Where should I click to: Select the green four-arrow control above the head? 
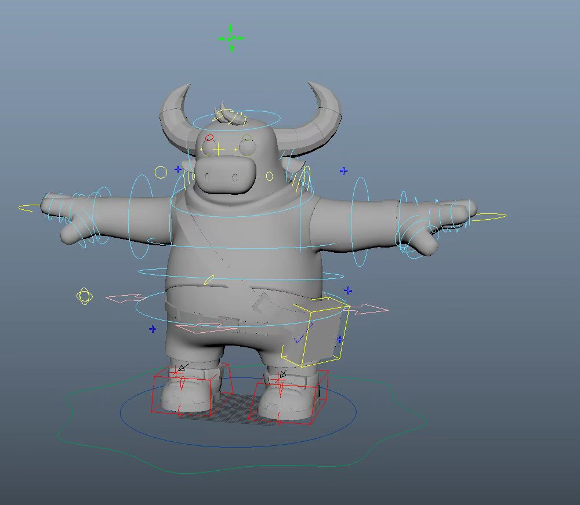point(231,38)
